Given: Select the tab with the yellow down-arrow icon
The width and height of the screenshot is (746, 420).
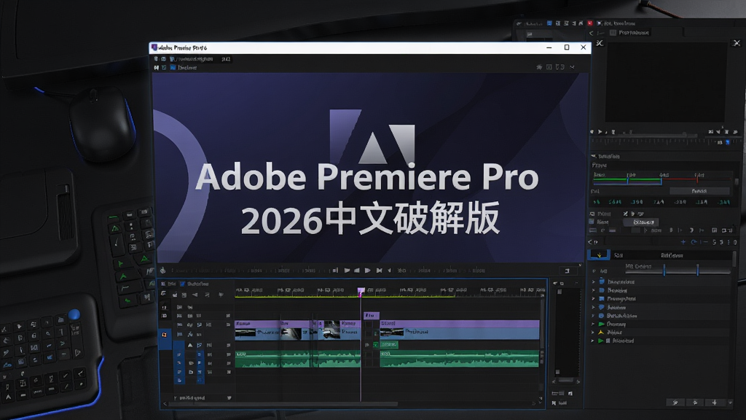Looking at the screenshot, I should coord(599,255).
